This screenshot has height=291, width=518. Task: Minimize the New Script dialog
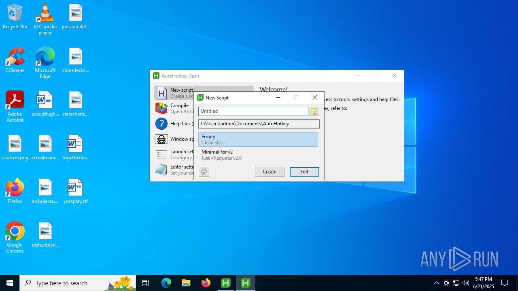(278, 97)
